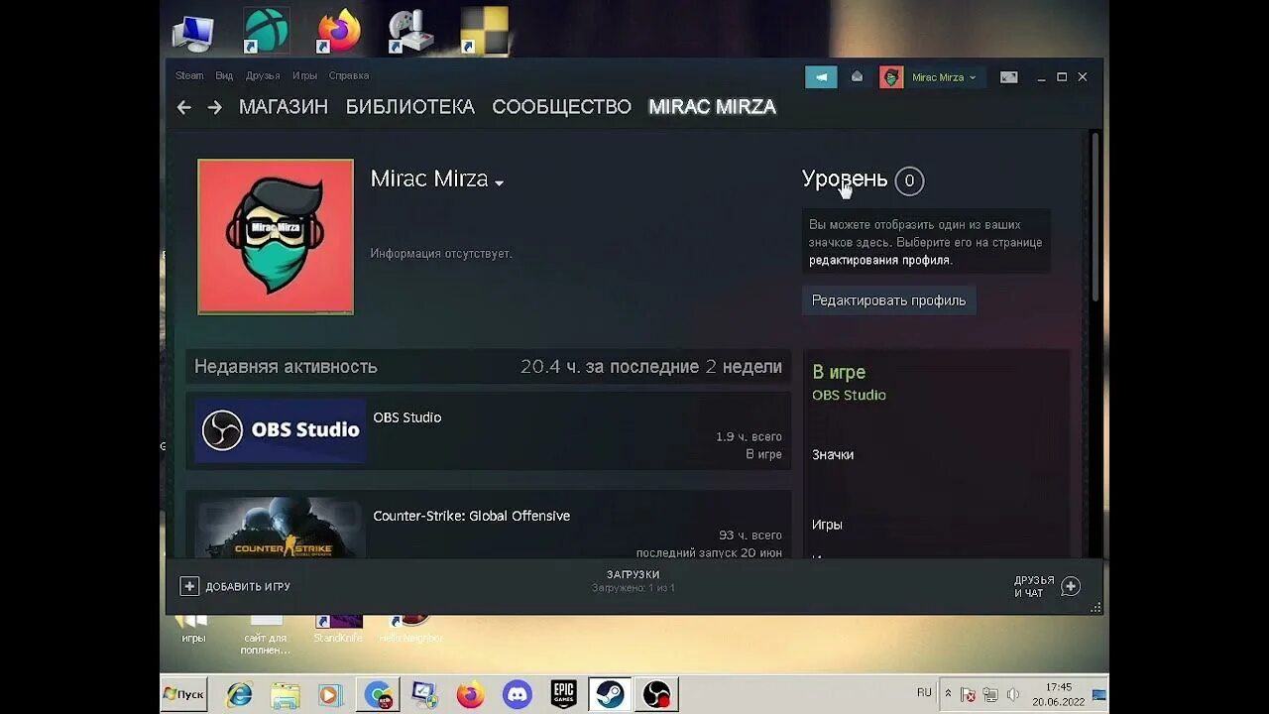Open the Steam menu
This screenshot has height=714, width=1269.
click(x=189, y=75)
